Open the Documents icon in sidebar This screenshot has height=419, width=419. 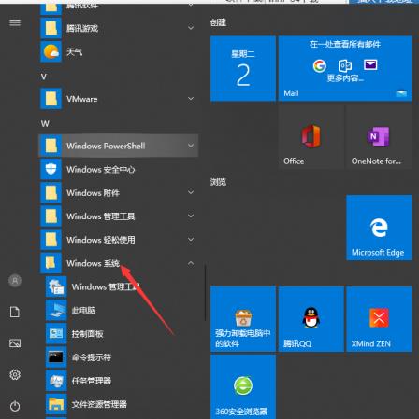tap(15, 312)
